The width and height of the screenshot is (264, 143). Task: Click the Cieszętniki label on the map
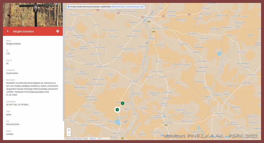tap(144, 108)
